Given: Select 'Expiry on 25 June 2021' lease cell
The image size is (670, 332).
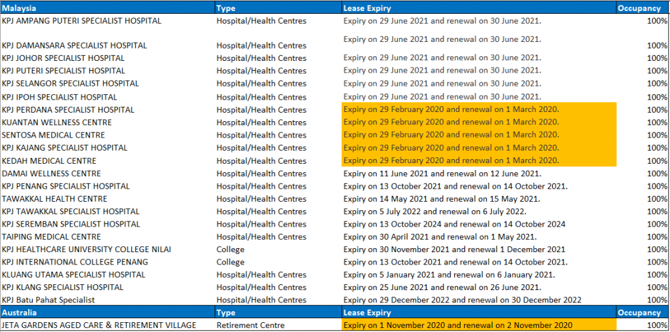Looking at the screenshot, I should click(479, 287).
